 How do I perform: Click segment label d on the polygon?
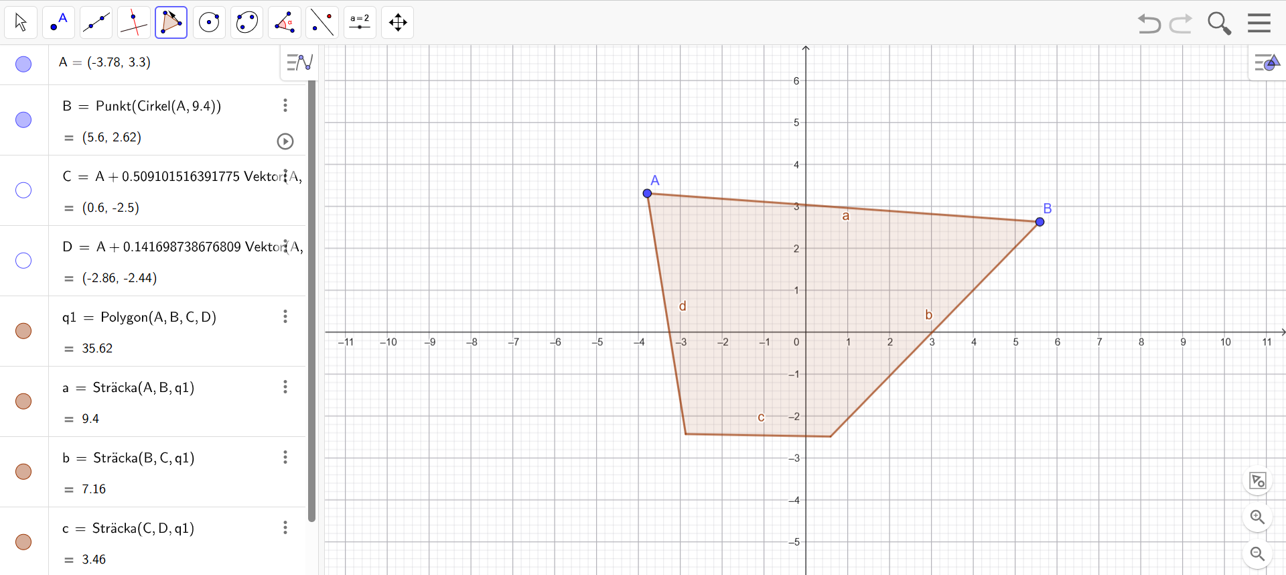click(683, 306)
